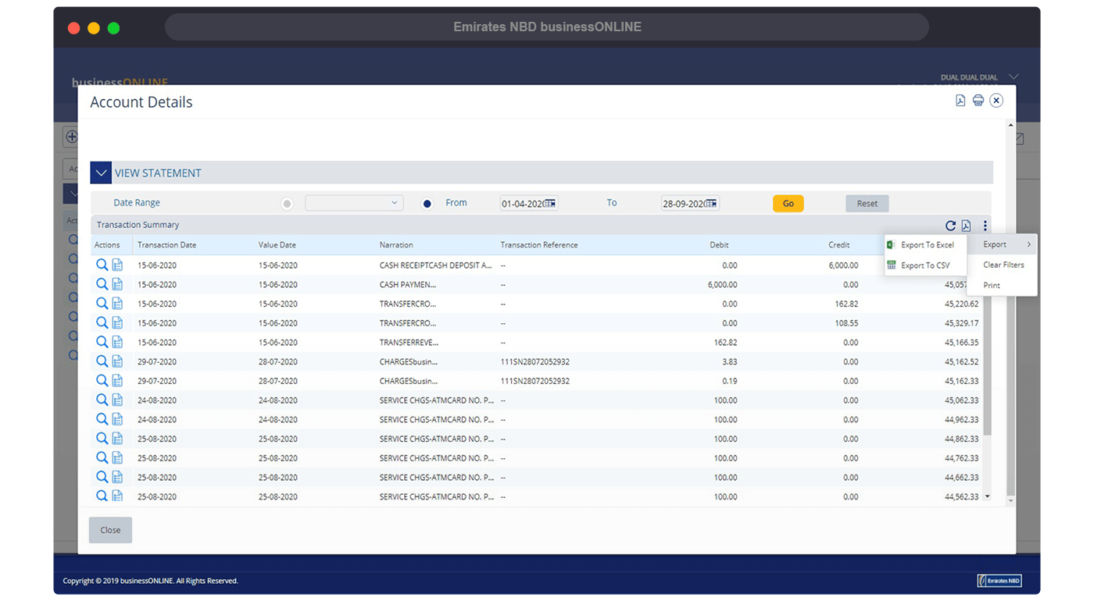Click the PDF export icon in dialog header
1094x601 pixels.
[960, 101]
